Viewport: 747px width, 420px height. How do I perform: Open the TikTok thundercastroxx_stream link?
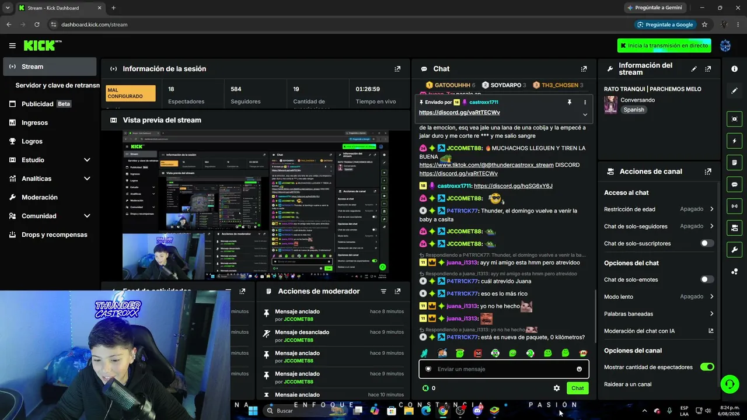click(x=486, y=165)
